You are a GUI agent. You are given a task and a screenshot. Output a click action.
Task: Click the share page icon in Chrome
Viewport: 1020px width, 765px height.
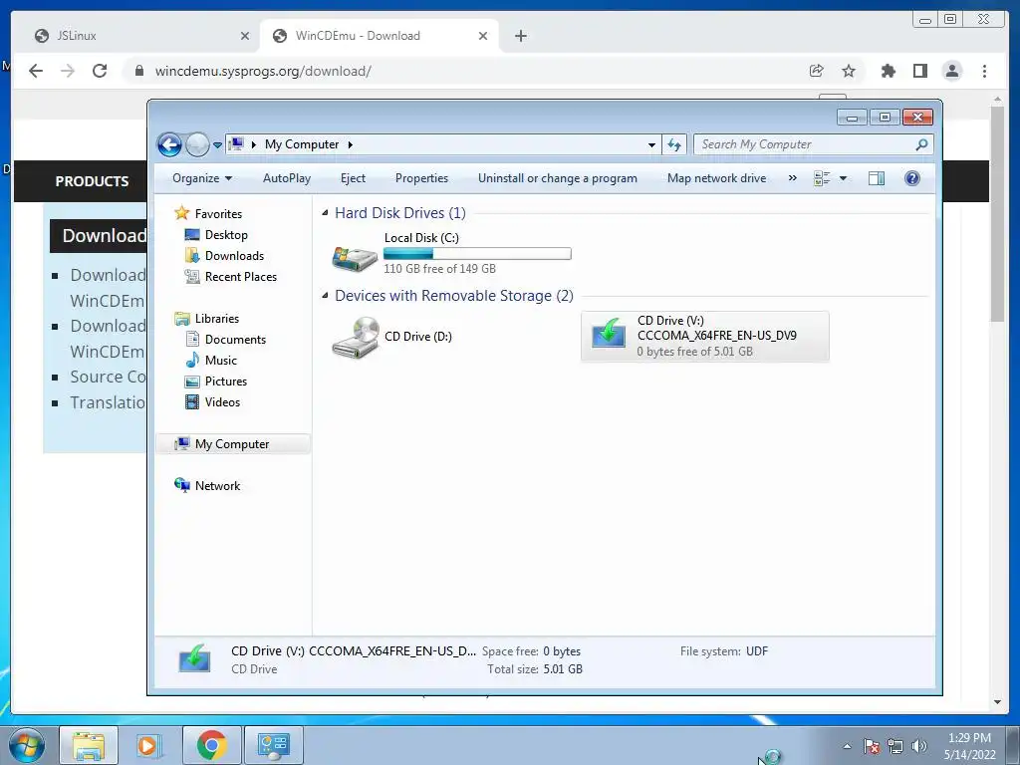(817, 71)
